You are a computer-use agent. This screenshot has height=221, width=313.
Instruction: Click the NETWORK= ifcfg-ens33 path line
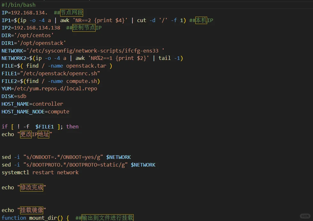pos(83,51)
